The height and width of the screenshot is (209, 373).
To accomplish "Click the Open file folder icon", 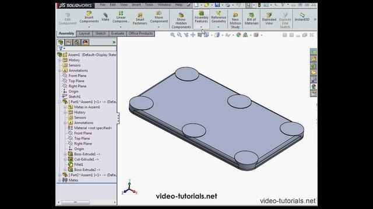I will point(206,5).
